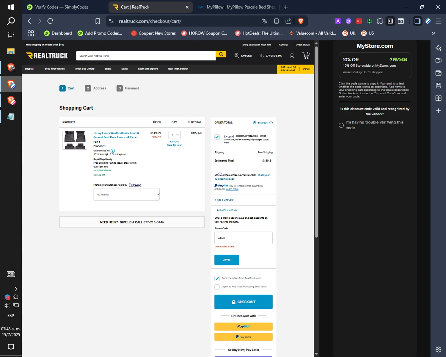Enable Opt-in to RealTruck Marketing SMS checkbox

click(217, 287)
